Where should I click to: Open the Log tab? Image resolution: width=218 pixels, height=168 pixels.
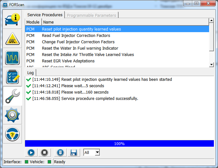coord(31,73)
